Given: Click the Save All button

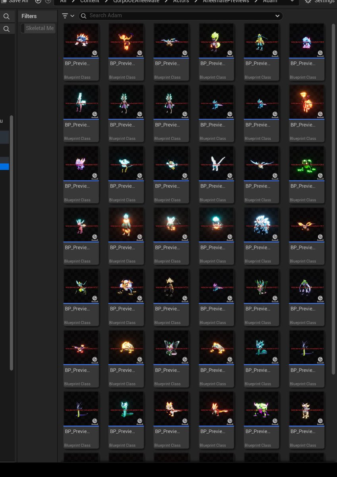Looking at the screenshot, I should point(15,2).
